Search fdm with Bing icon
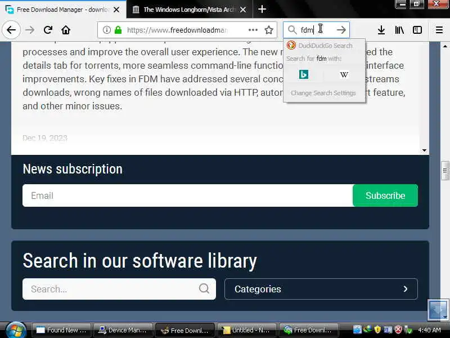Image resolution: width=450 pixels, height=338 pixels. (x=304, y=75)
